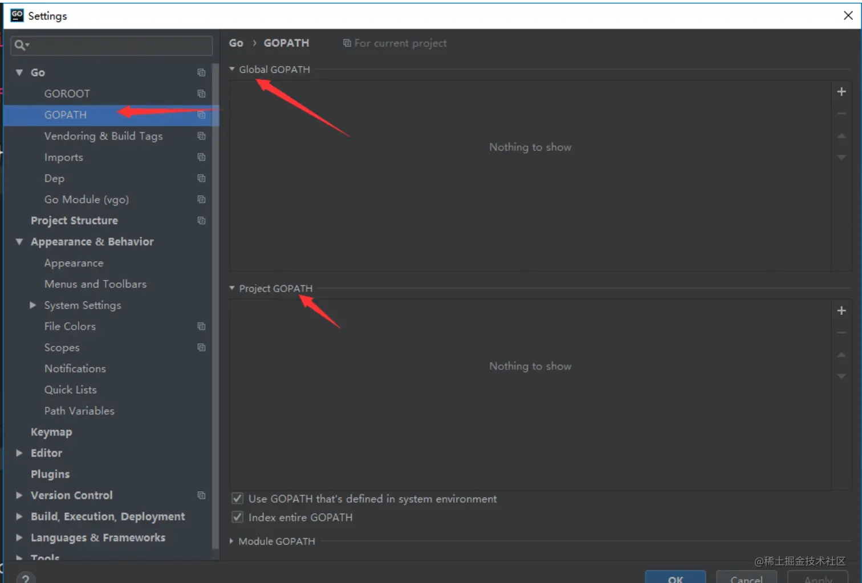Open the Keymap settings page
Image resolution: width=862 pixels, height=583 pixels.
51,432
